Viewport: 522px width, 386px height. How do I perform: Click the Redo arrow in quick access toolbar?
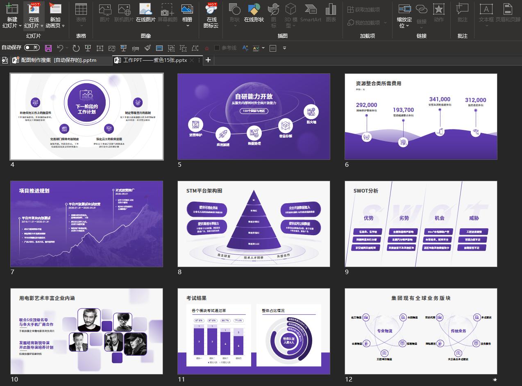point(76,48)
